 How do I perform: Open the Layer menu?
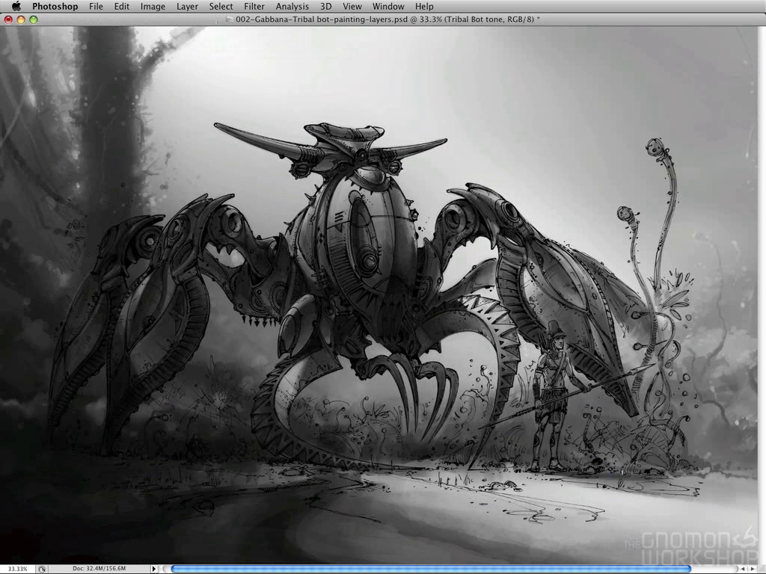[187, 6]
